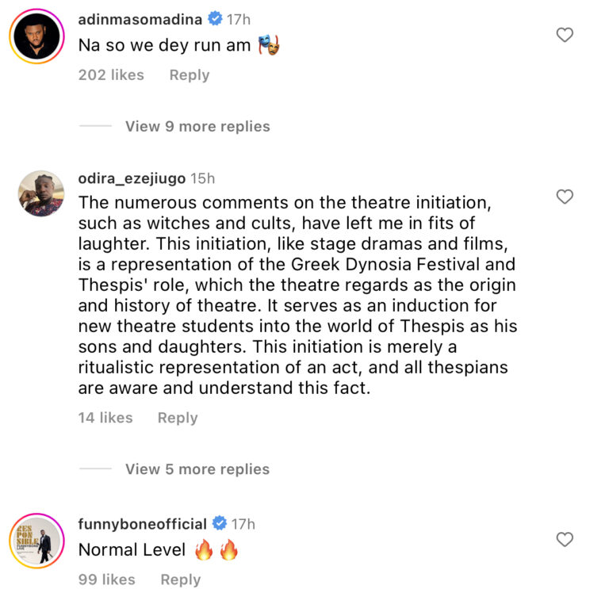Open adinmasomadina's profile picture
The image size is (609, 589).
coord(36,36)
